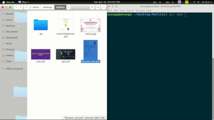Click the Music note icon in sidebar

click(3, 44)
